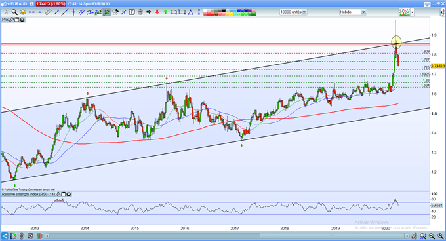The height and width of the screenshot is (241, 446).
Task: Add a text annotation with T tool
Action: tap(132, 12)
